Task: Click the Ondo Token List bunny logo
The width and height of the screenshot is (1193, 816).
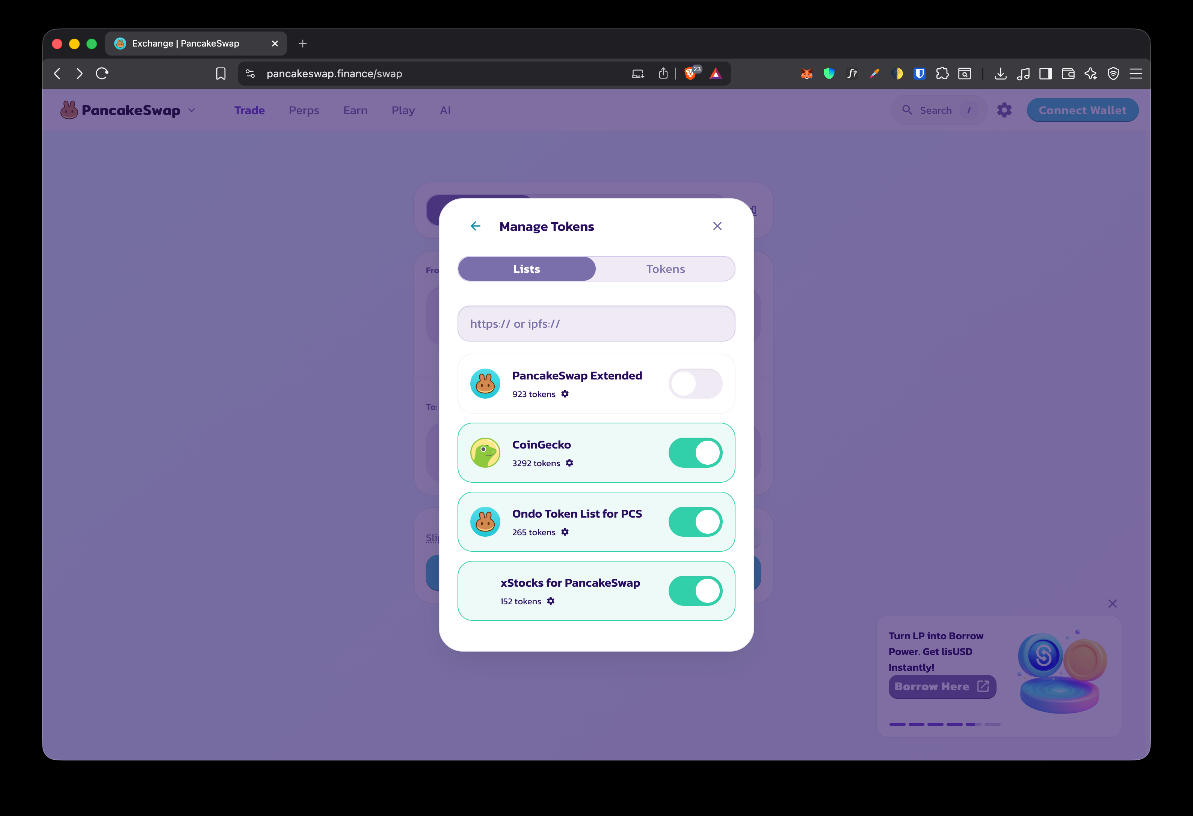Action: click(485, 522)
